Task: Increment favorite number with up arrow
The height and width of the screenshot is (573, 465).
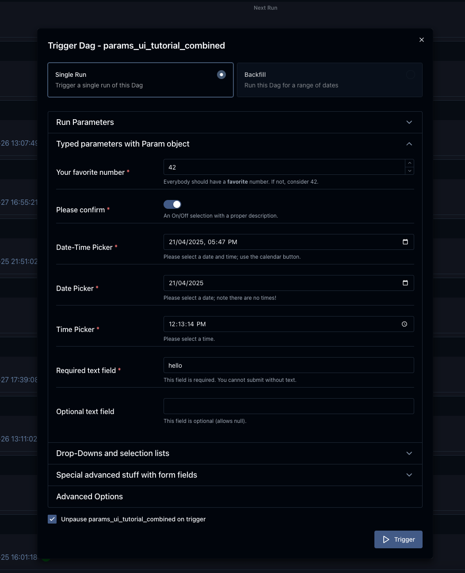Action: (409, 163)
